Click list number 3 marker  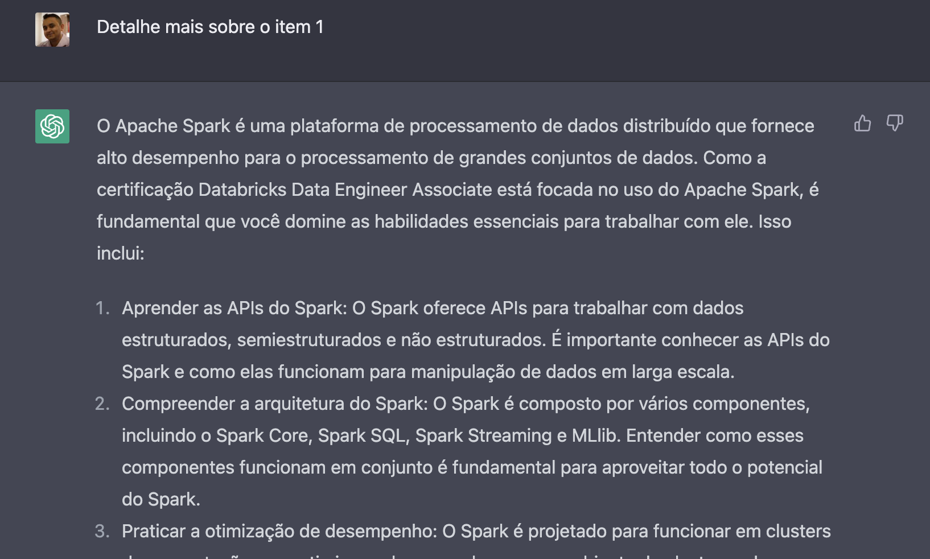102,531
